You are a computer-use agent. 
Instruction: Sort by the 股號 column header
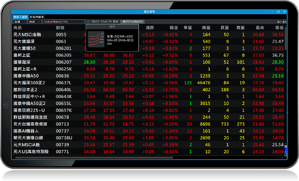60,28
